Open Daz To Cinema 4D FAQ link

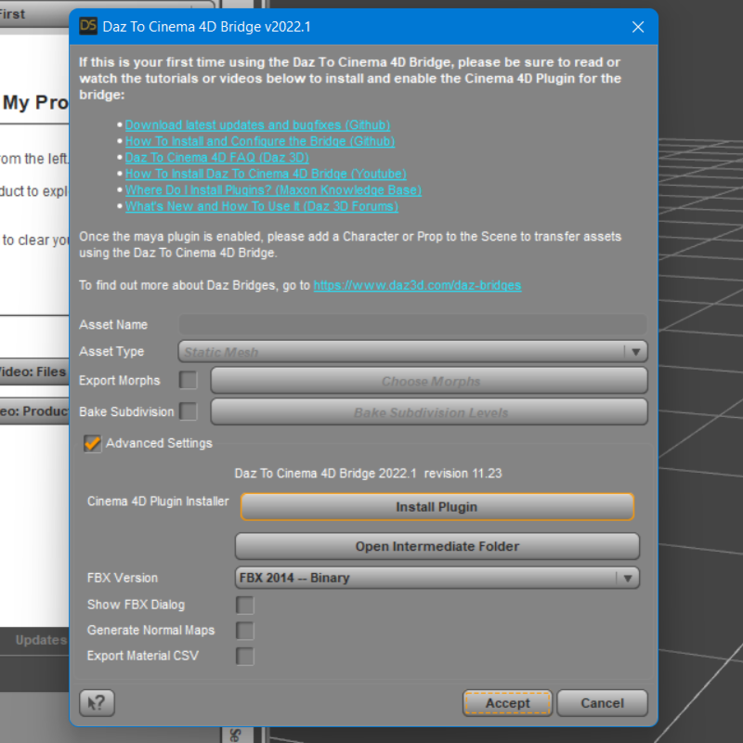217,157
